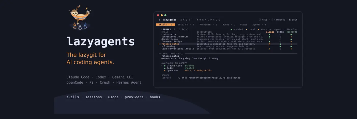This screenshot has height=119, width=357.
Task: Toggle code-review for codex
Action: pyautogui.click(x=280, y=34)
